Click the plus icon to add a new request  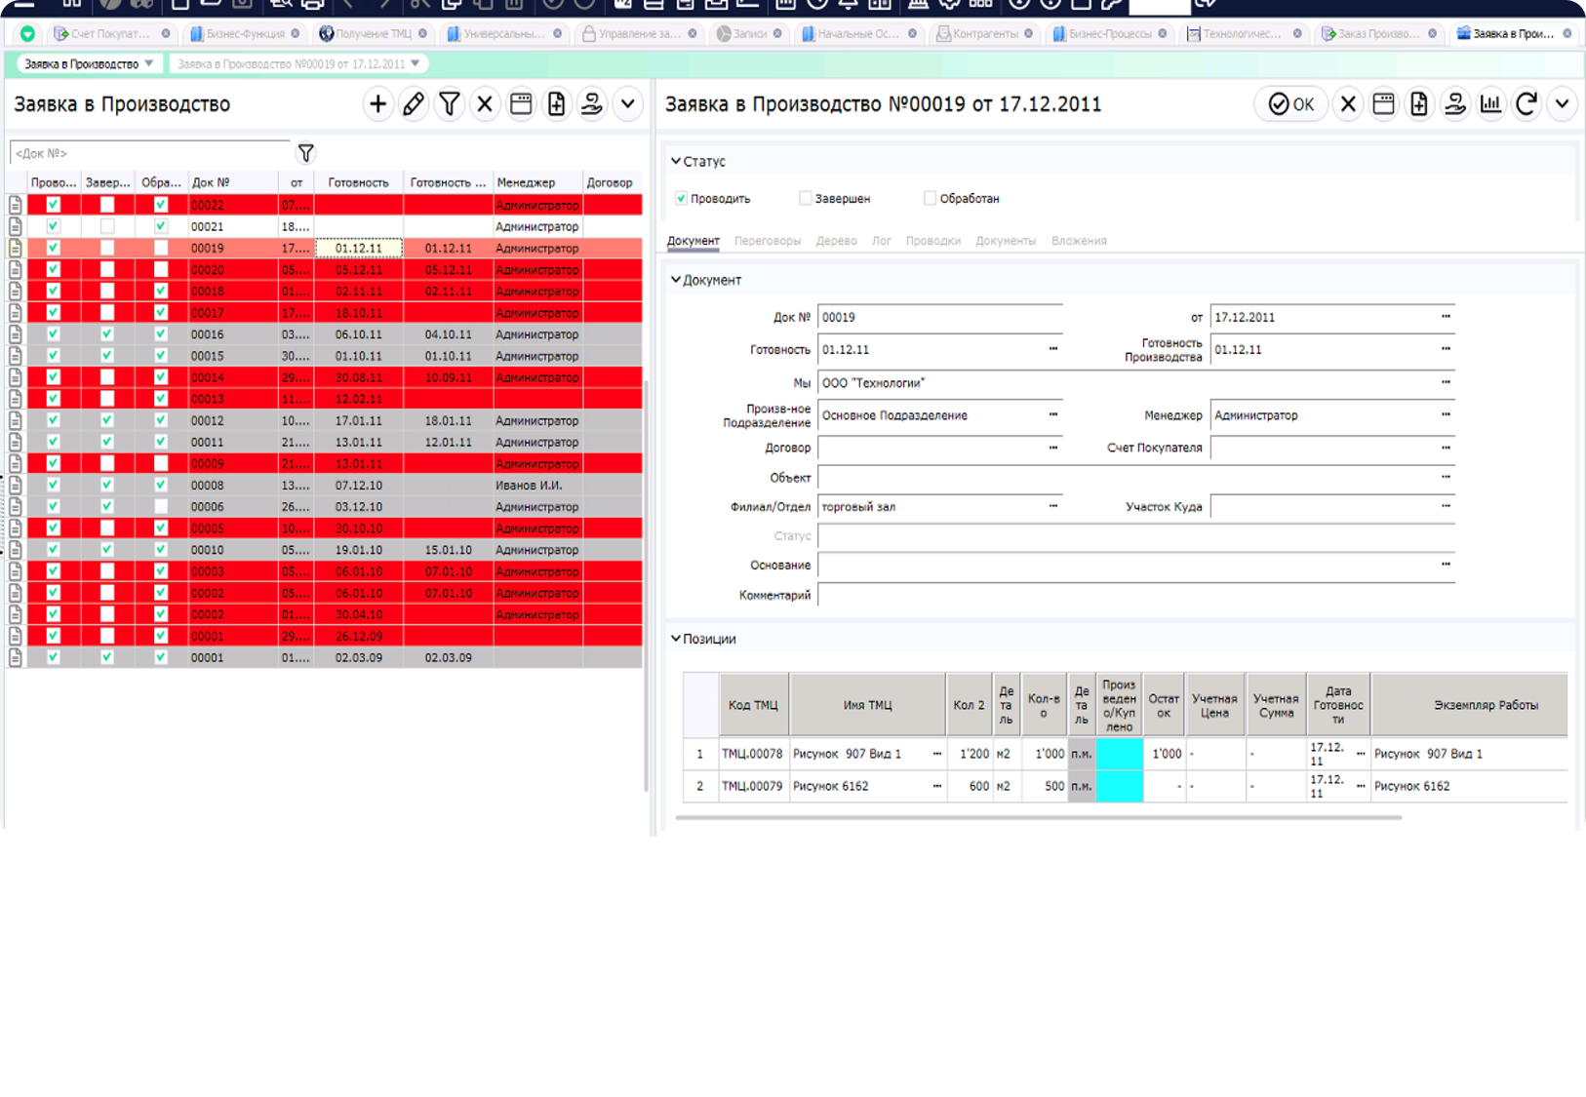tap(377, 104)
